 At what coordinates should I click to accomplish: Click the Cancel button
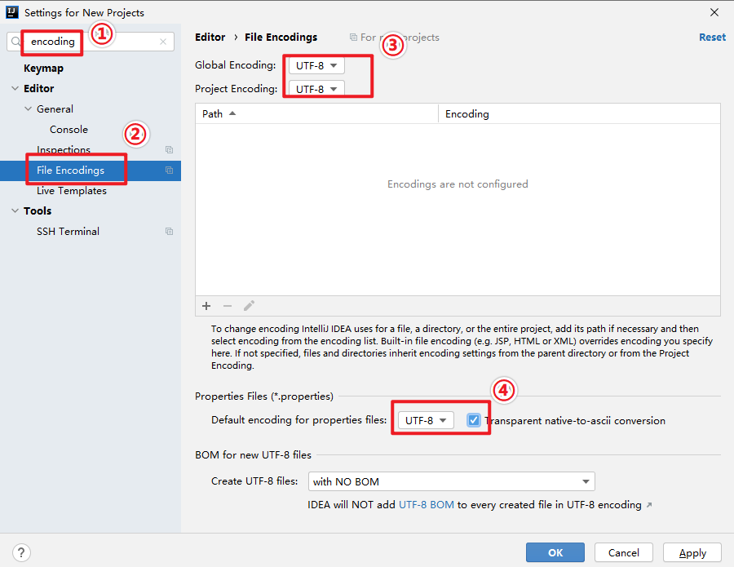[624, 552]
